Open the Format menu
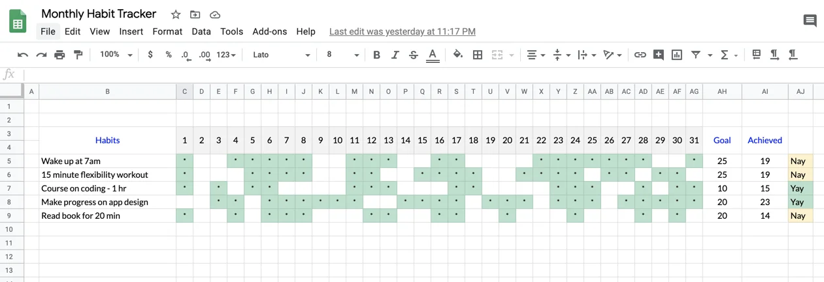824x282 pixels. (167, 31)
